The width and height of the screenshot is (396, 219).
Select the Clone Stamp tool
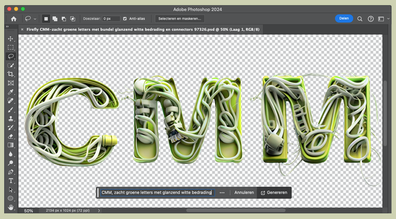(x=10, y=119)
